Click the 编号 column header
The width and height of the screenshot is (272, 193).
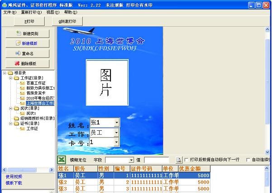click(x=122, y=169)
